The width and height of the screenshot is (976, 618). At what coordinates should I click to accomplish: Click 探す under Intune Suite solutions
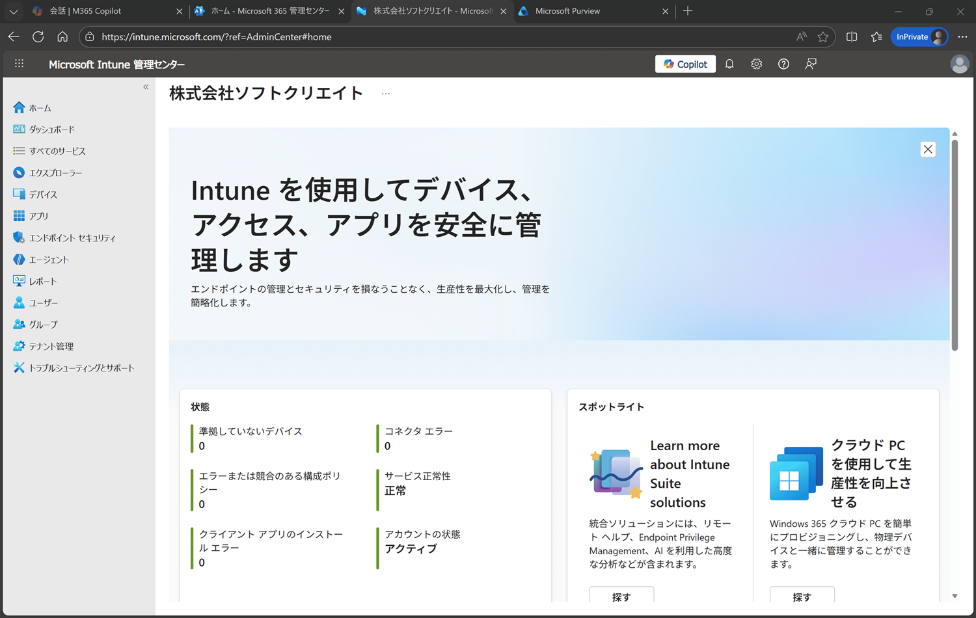[x=621, y=595]
